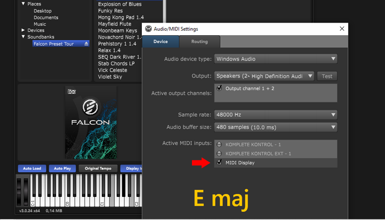Enable KOMPLETE KONTROL - 1 MIDI input
This screenshot has height=220, width=385.
[219, 144]
